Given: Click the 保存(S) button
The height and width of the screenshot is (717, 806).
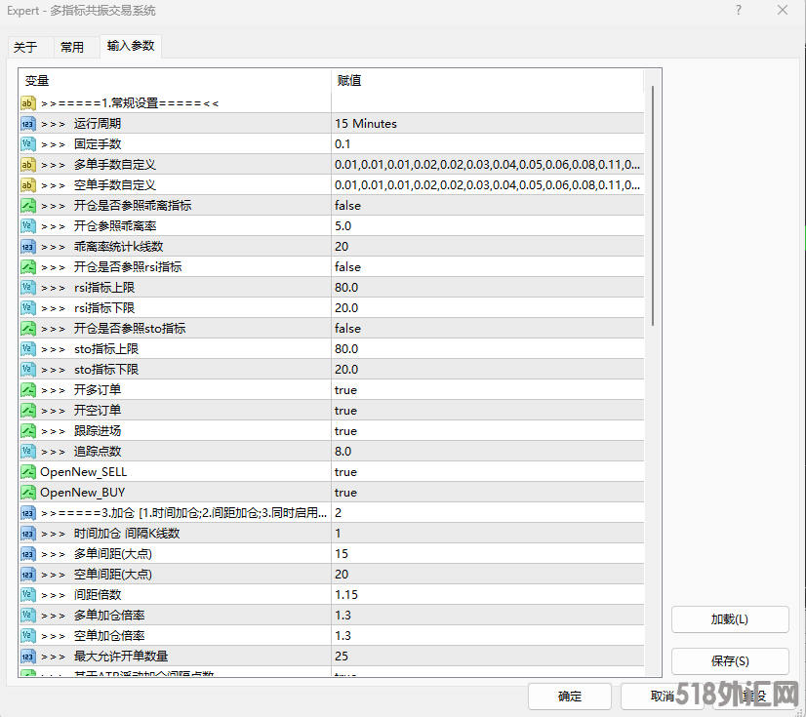Looking at the screenshot, I should [730, 661].
